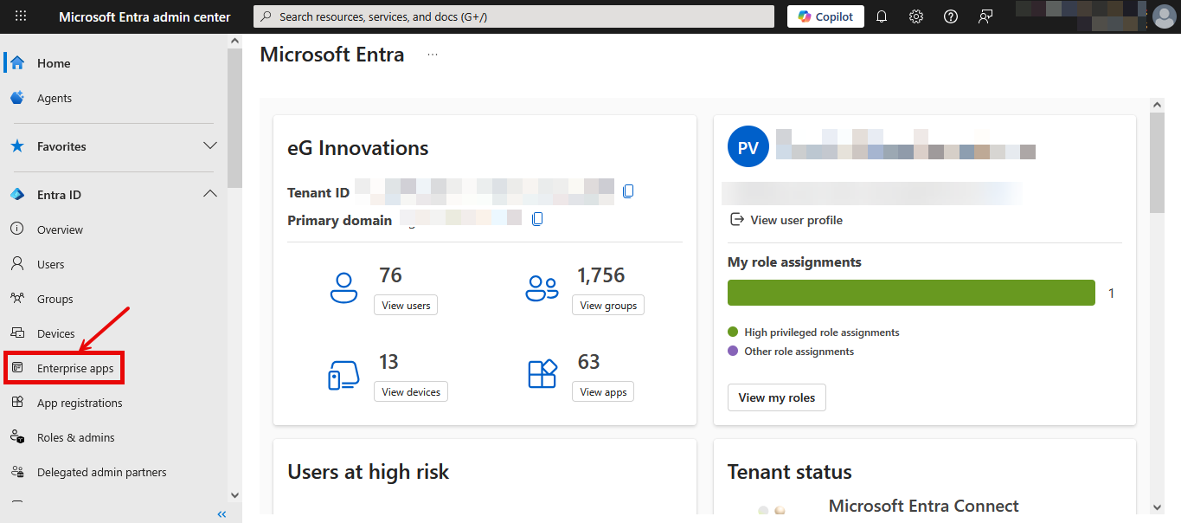Open Enterprise apps in sidebar

point(75,368)
